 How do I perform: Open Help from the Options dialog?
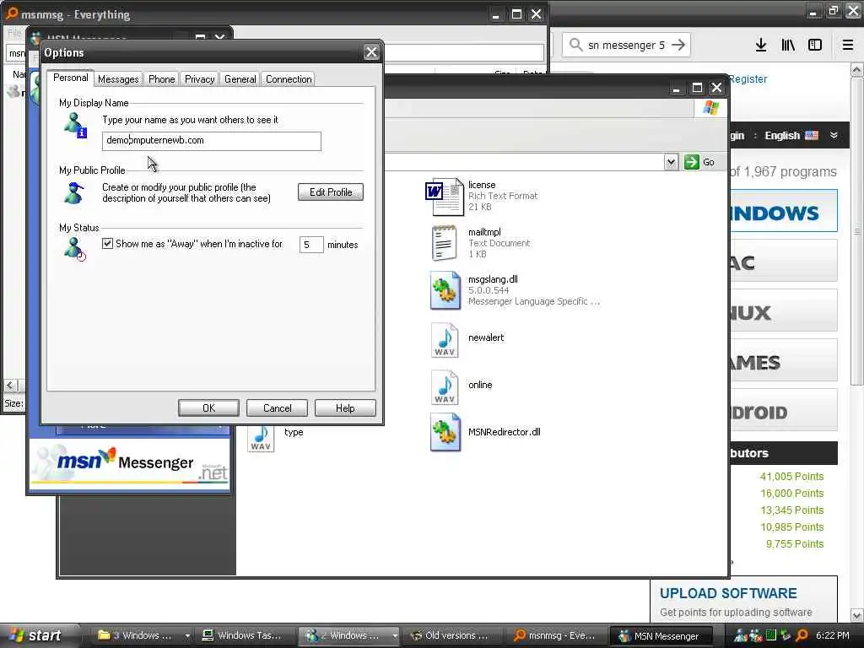[x=345, y=408]
